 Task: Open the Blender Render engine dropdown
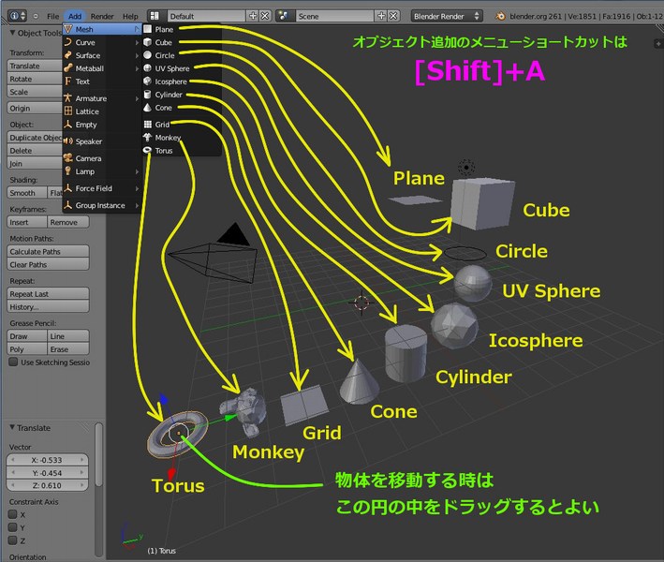[x=447, y=16]
